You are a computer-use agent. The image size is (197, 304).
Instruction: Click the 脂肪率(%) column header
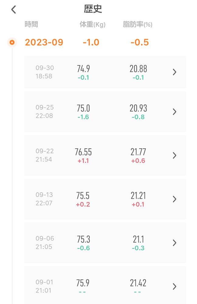[137, 25]
